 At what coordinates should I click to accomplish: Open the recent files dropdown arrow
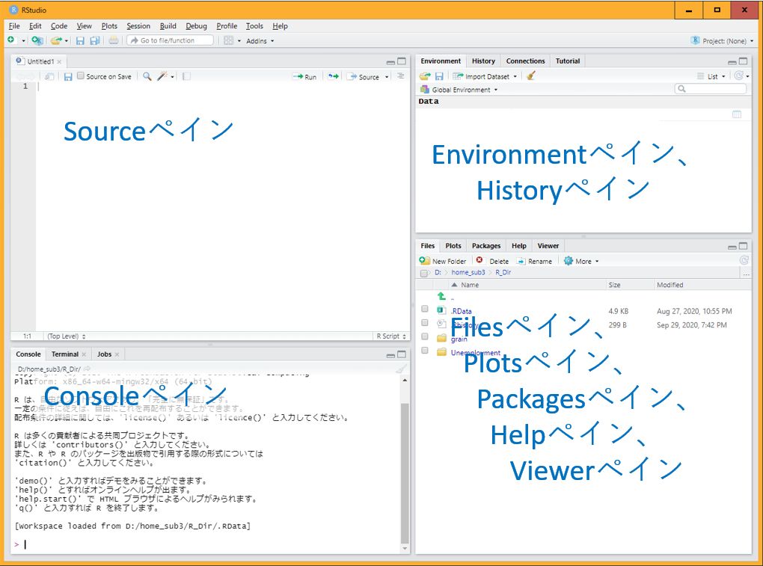66,41
